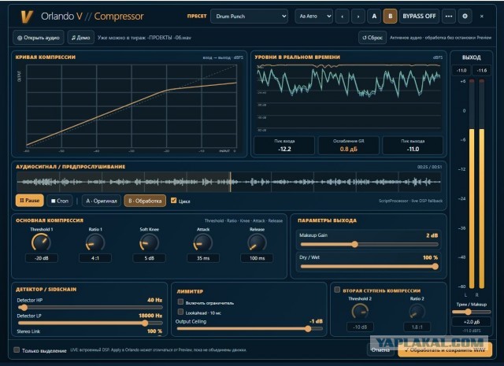Click the Отмена cancel button

tap(380, 349)
